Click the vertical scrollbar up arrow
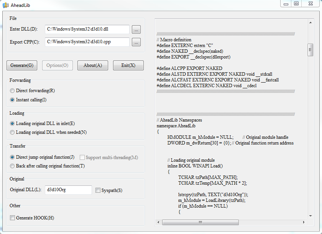Image resolution: width=322 pixels, height=234 pixels. click(310, 23)
